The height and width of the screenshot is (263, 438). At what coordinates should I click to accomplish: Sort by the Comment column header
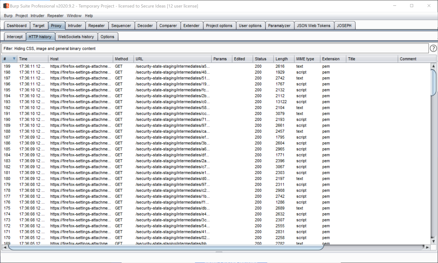417,59
